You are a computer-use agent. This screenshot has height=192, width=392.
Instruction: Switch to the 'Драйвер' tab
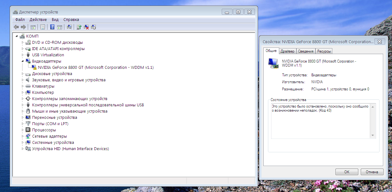288,51
